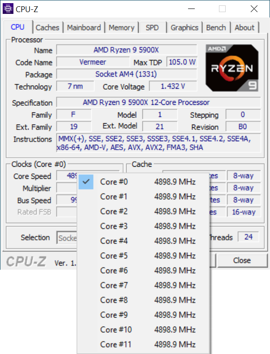This screenshot has width=270, height=354.
Task: Click the Instructions text field
Action: click(x=159, y=143)
